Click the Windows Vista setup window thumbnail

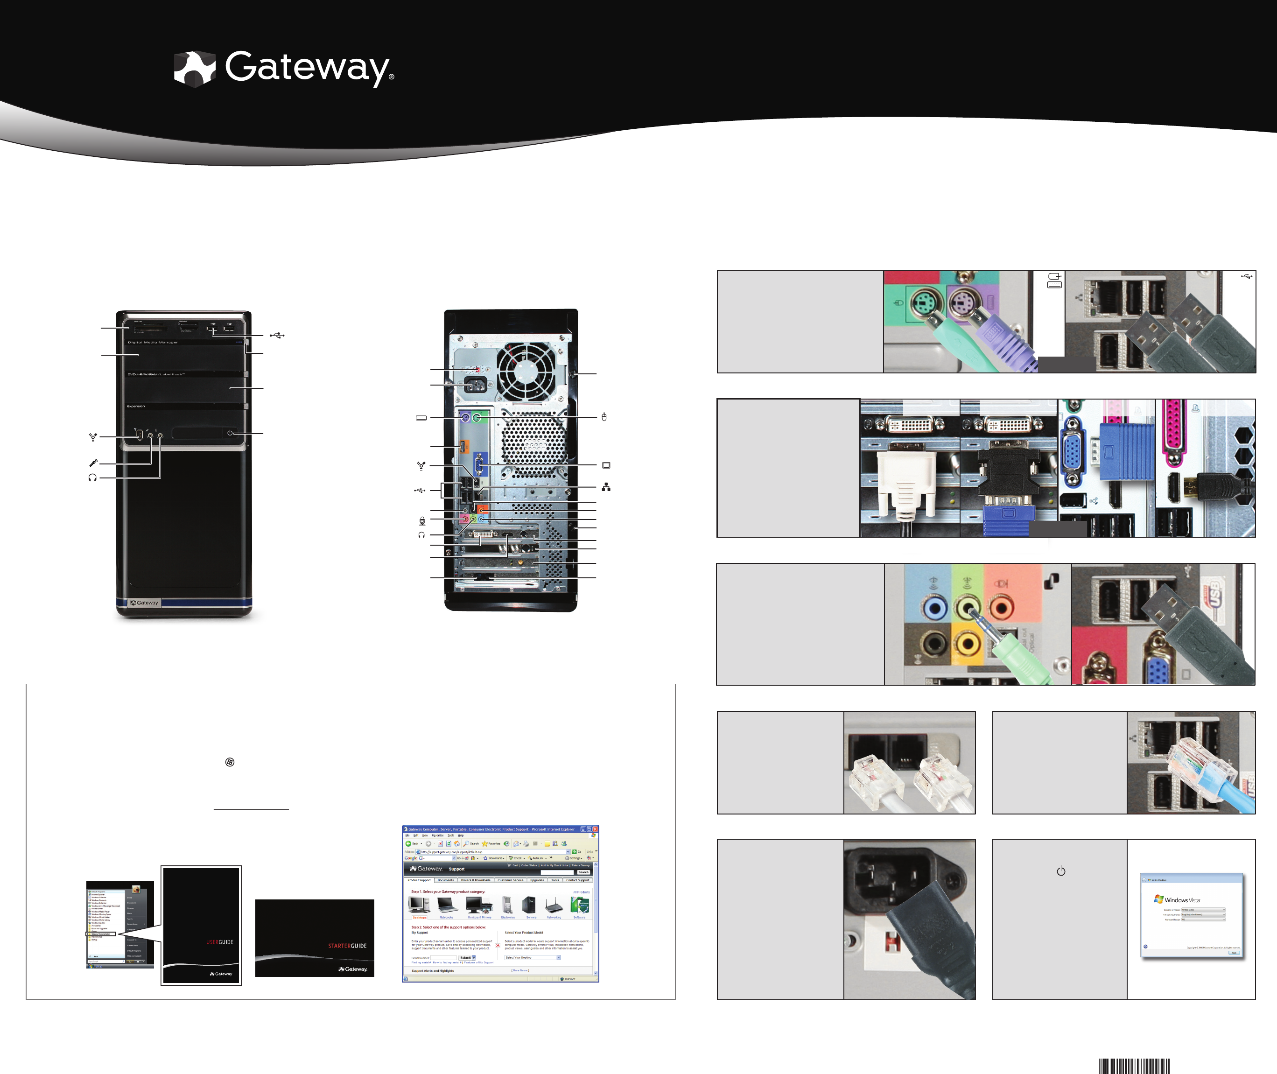tap(1191, 915)
